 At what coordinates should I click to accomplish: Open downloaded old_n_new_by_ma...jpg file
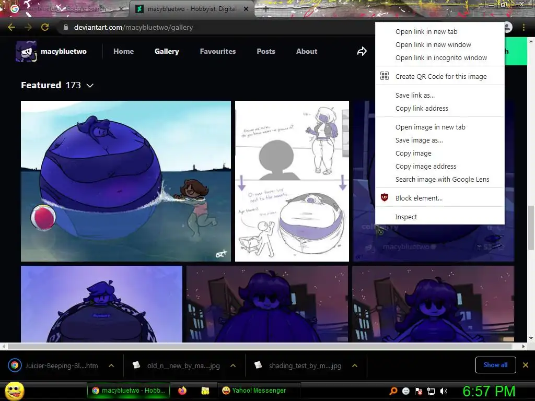(177, 365)
